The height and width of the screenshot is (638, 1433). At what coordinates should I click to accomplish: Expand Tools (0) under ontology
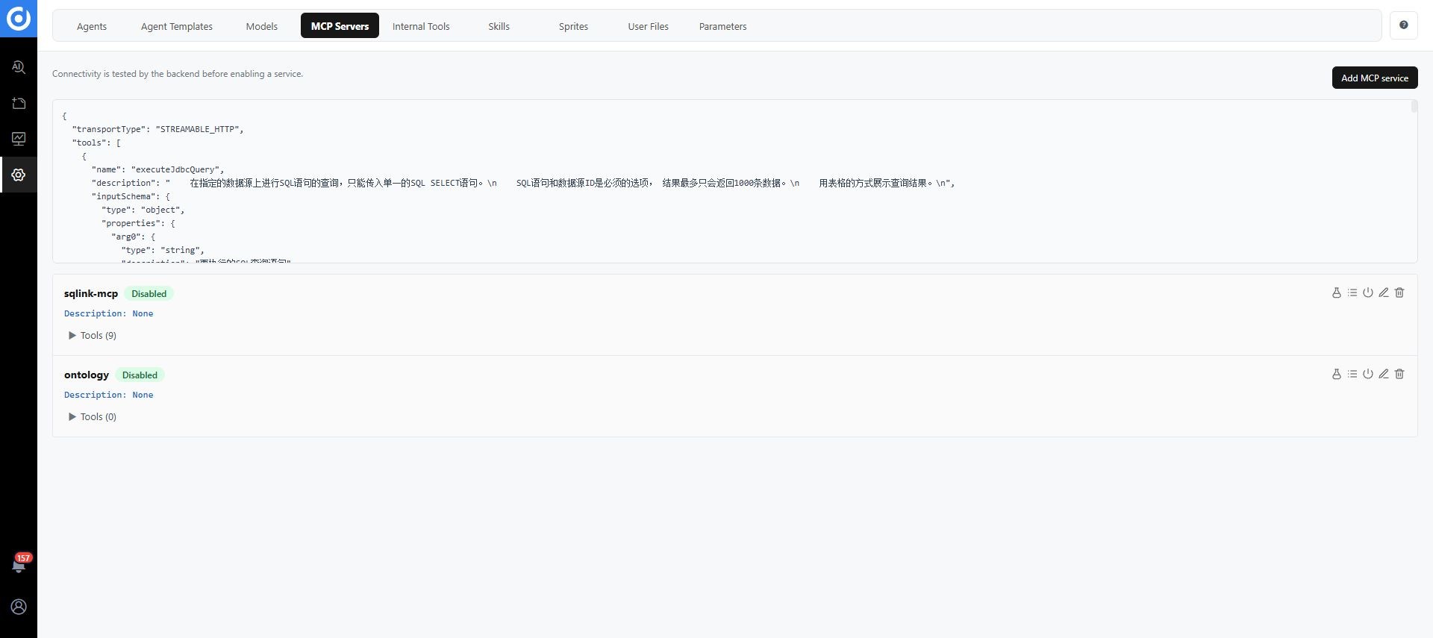93,416
